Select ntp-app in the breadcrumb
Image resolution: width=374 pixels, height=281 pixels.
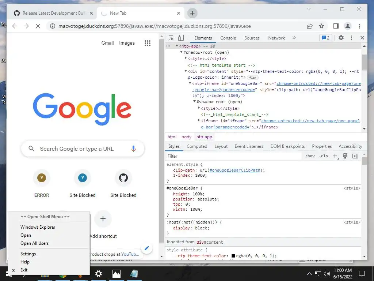point(204,137)
